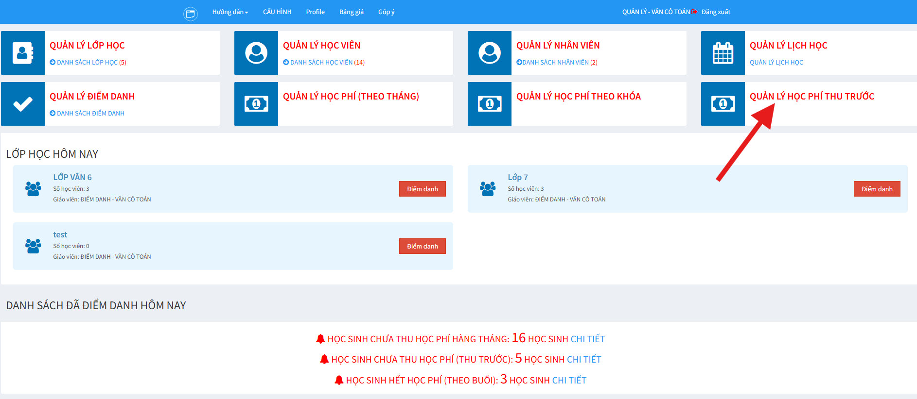Screen dimensions: 917x399
Task: Click the staff management user icon
Action: (490, 53)
